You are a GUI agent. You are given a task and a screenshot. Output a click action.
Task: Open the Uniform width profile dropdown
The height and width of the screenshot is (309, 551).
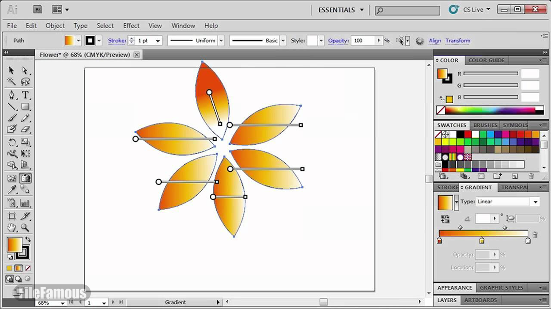click(221, 41)
